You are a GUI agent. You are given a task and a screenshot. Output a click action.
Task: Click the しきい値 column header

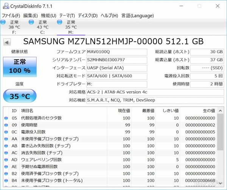(171, 111)
